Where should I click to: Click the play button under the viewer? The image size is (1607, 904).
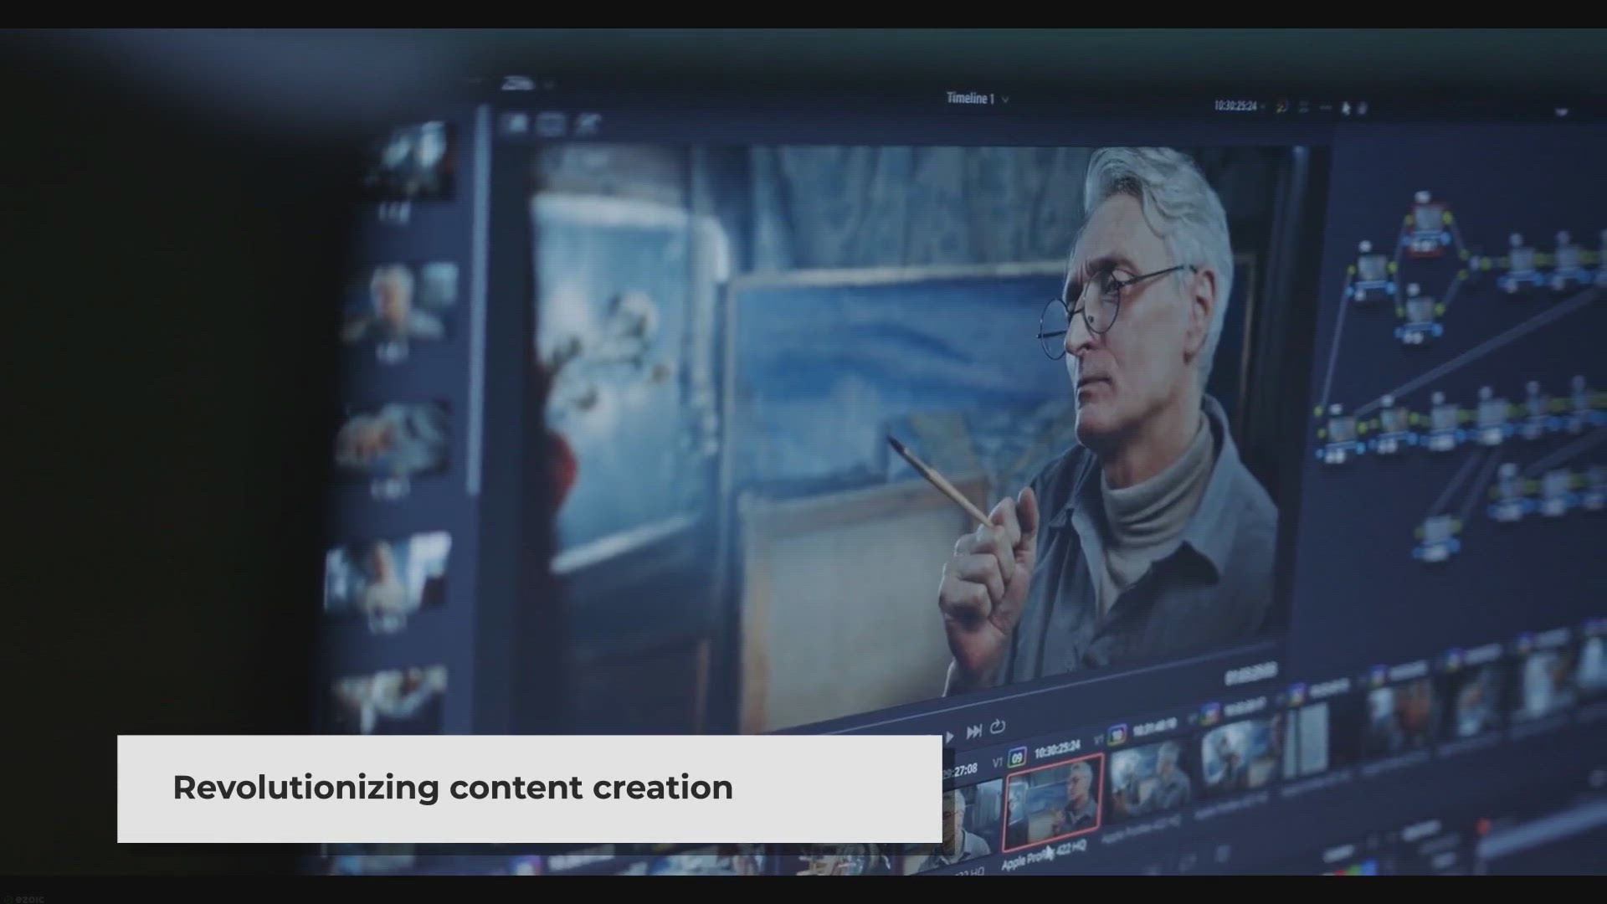(949, 737)
